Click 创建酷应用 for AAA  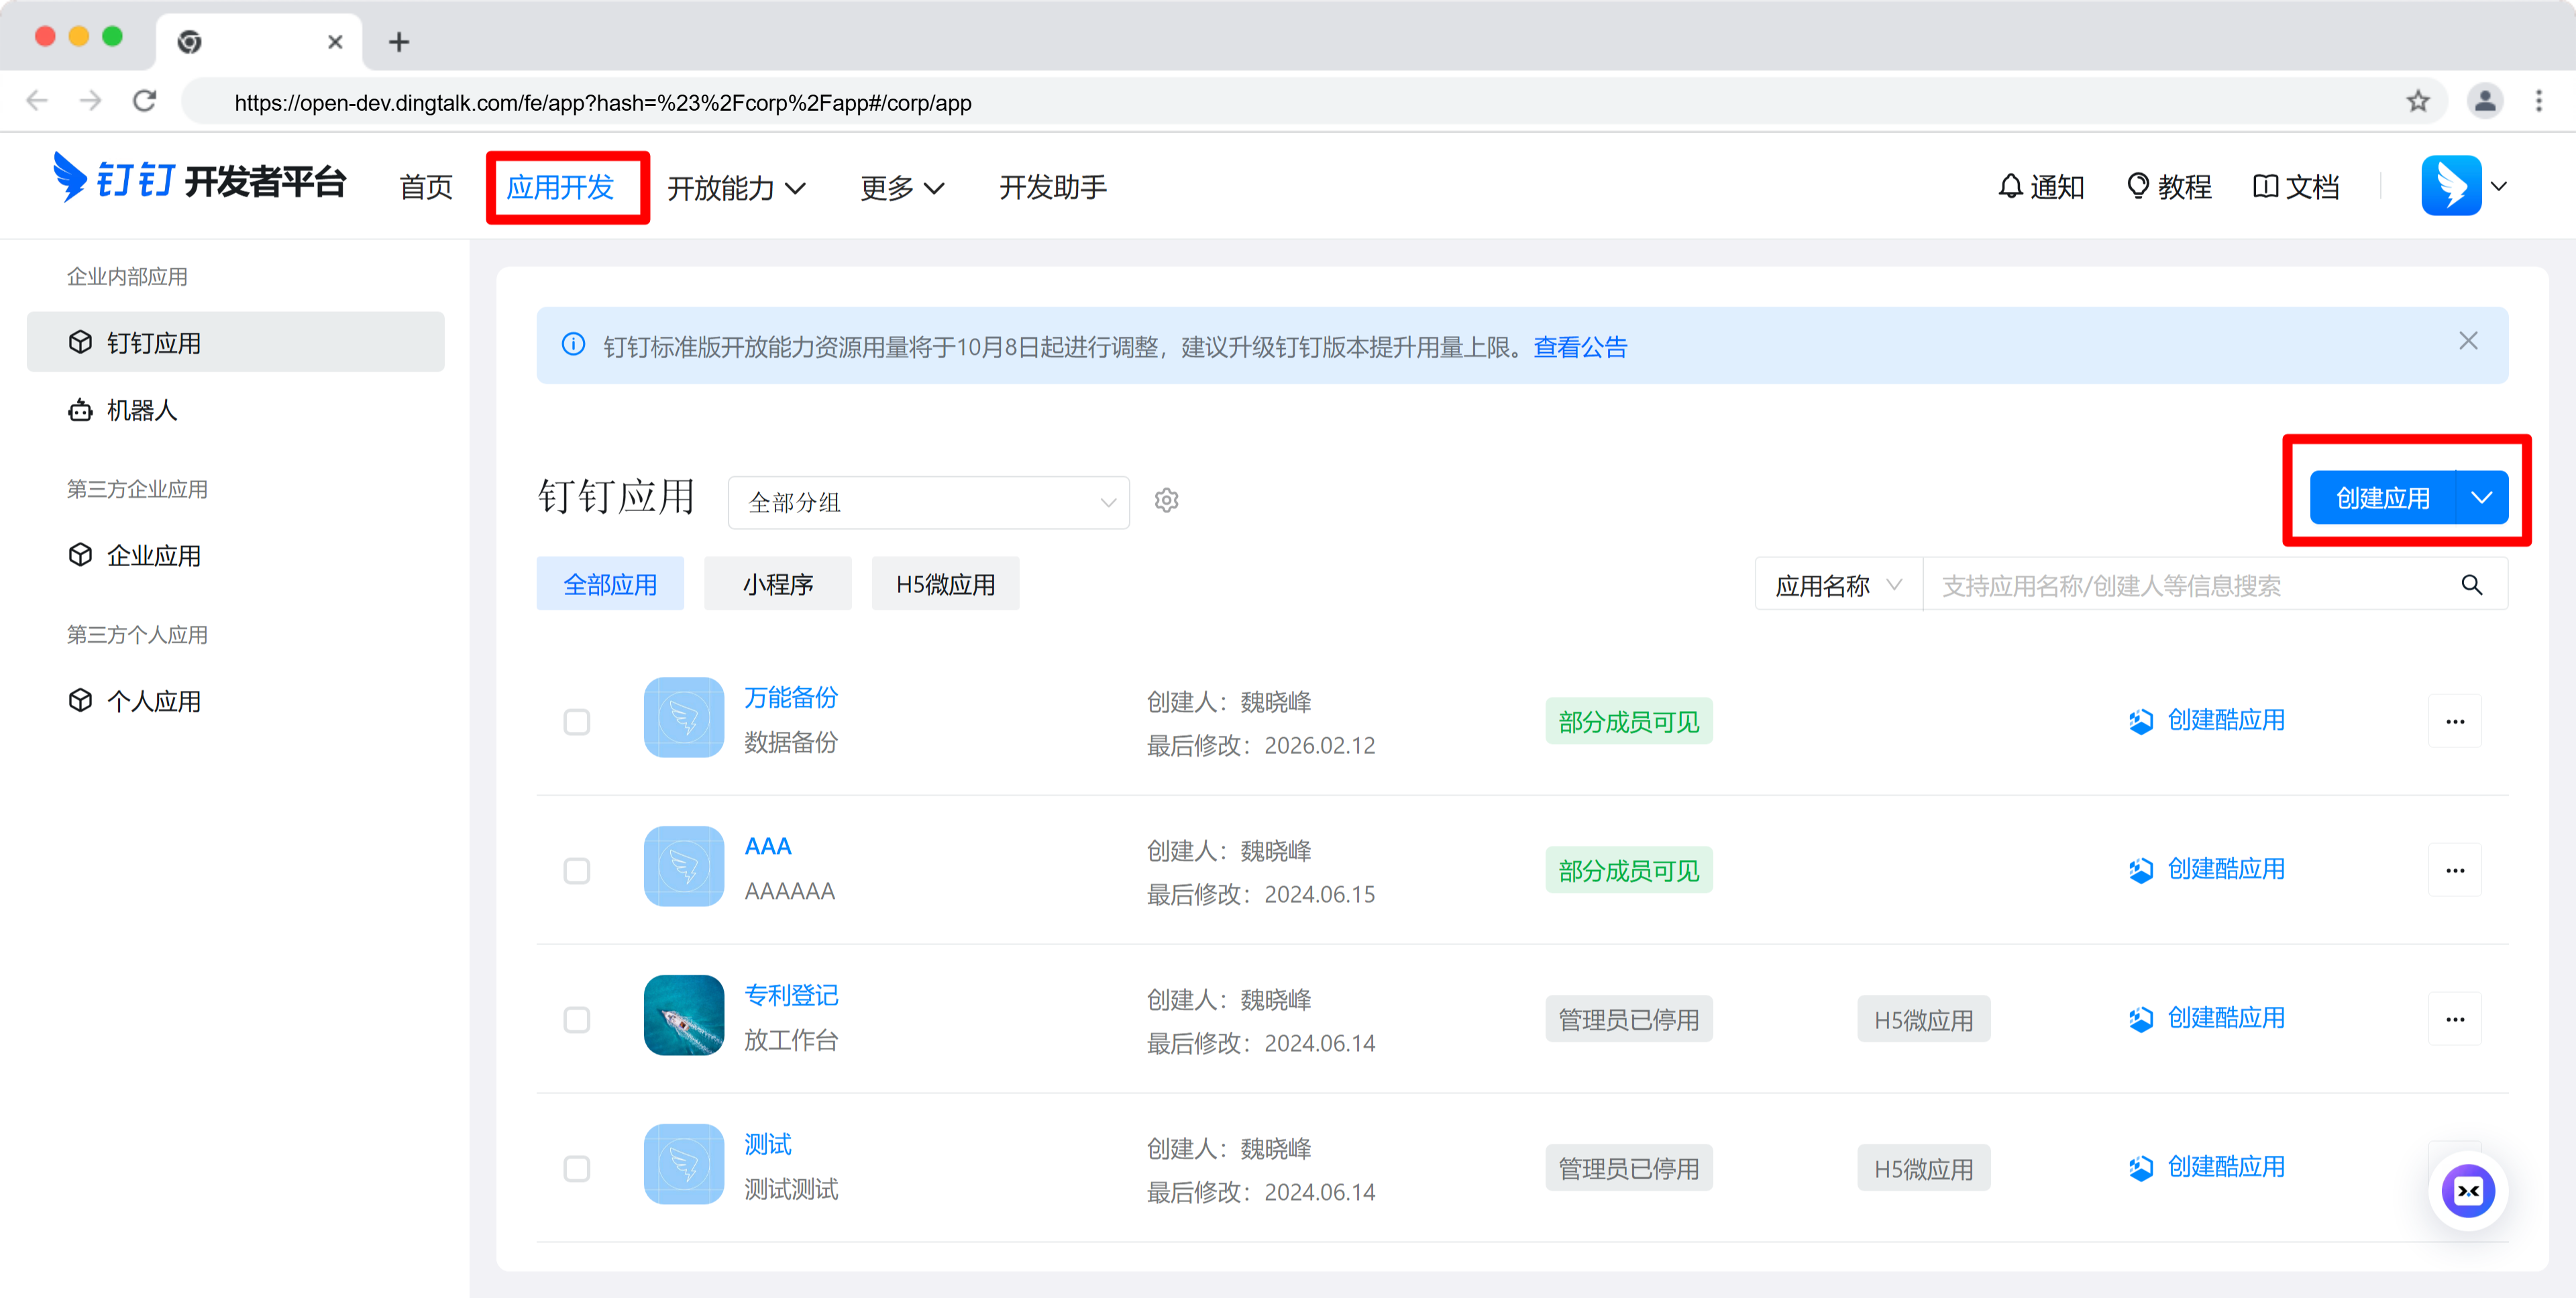[2206, 869]
